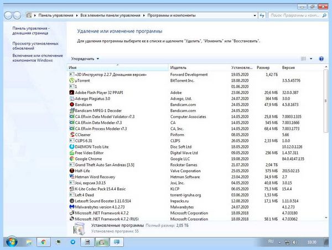Expand the arrow before Программы и компоненты
332x250 pixels.
click(144, 15)
